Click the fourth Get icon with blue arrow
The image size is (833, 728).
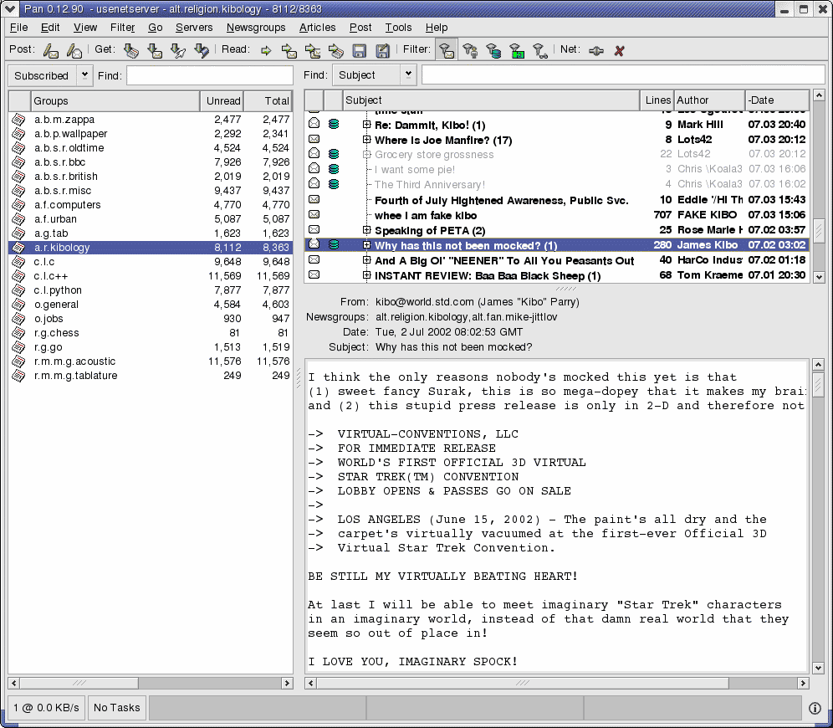click(x=202, y=50)
